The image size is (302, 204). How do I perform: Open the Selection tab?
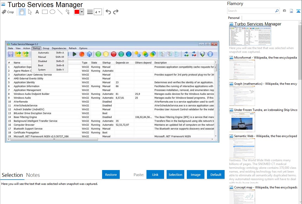[12, 175]
